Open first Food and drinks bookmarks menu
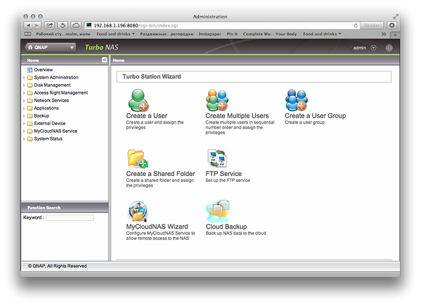 116,34
